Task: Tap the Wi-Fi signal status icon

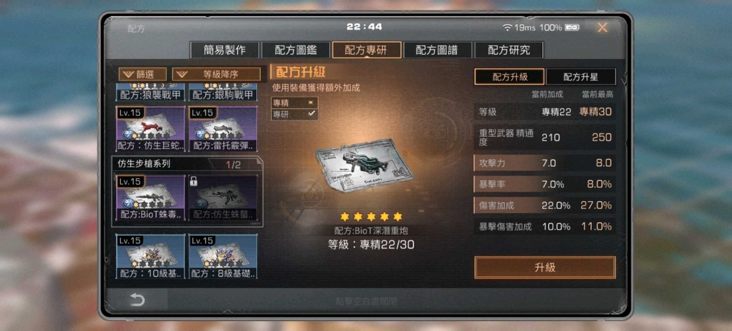Action: coord(507,27)
